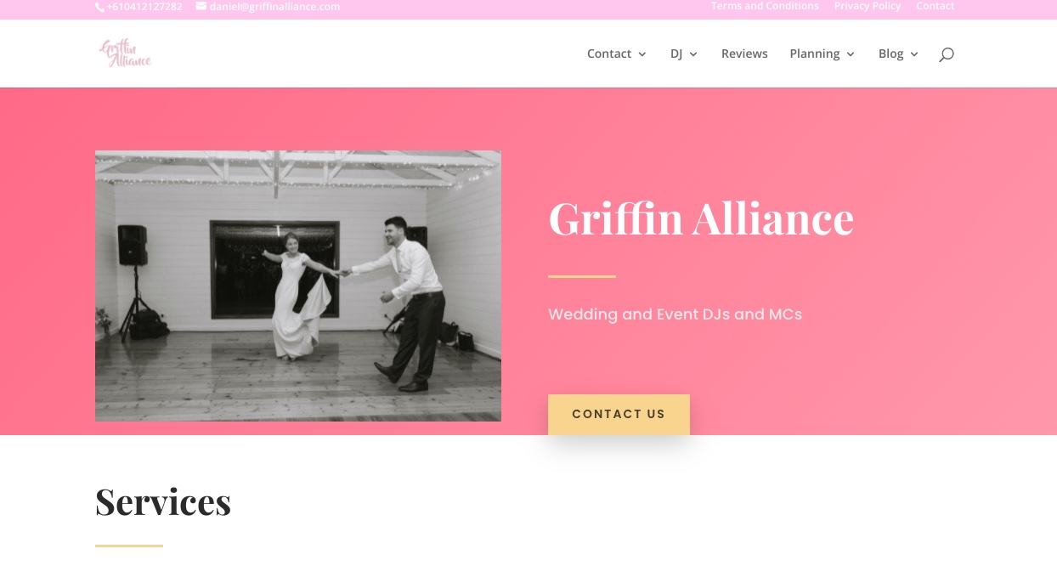Image resolution: width=1057 pixels, height=566 pixels.
Task: Click the Griffin Alliance logo
Action: 125,53
